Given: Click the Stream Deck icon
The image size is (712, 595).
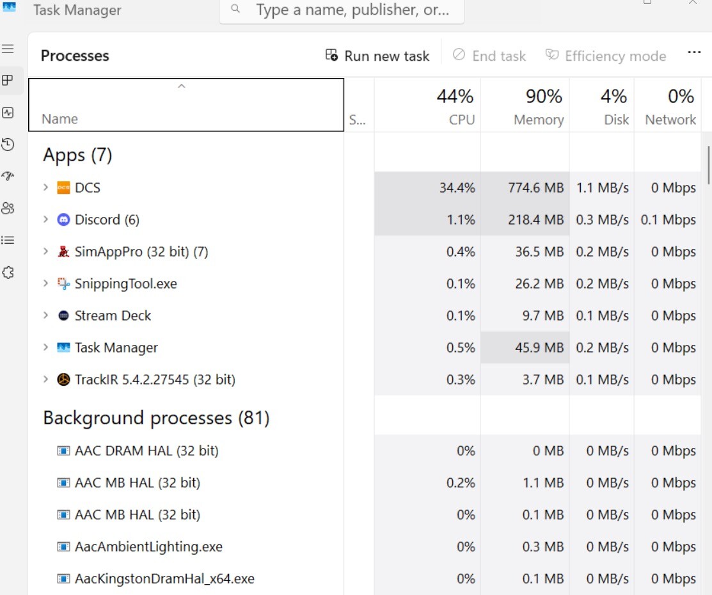Looking at the screenshot, I should tap(63, 315).
